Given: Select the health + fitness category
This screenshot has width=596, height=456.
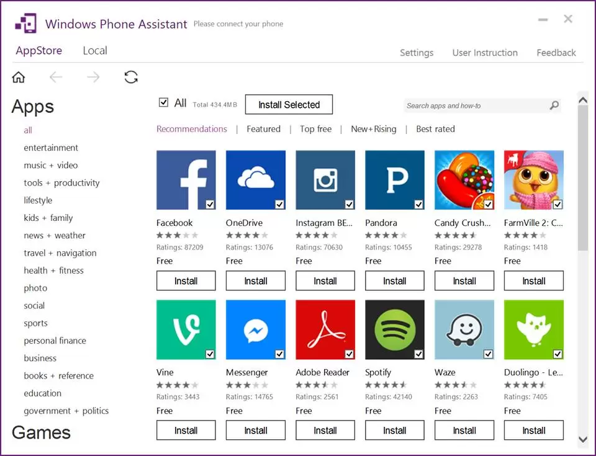Looking at the screenshot, I should point(53,270).
